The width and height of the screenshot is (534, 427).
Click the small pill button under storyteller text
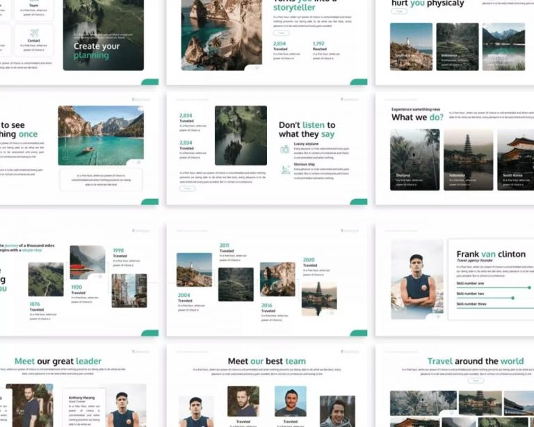coord(281,33)
